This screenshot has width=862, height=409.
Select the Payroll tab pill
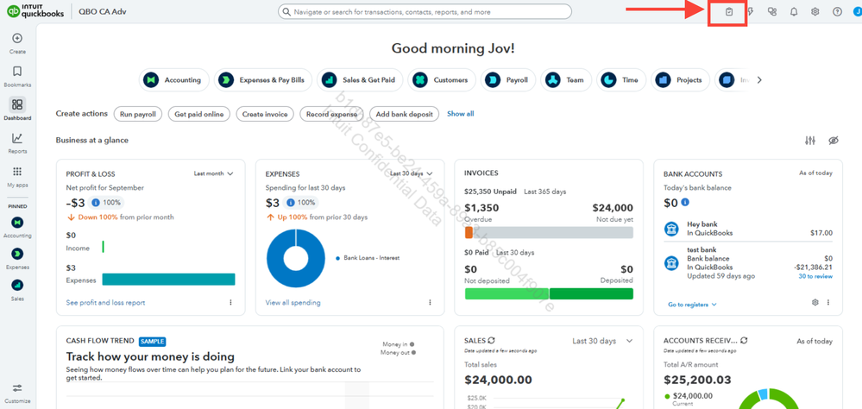click(507, 80)
